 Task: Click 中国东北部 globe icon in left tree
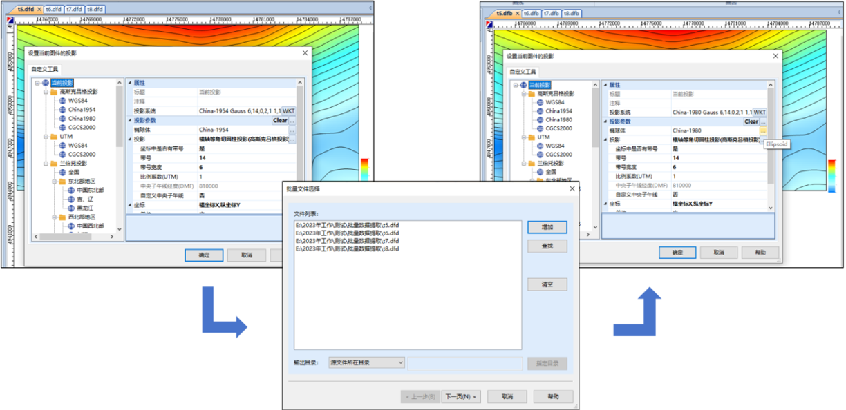(70, 190)
